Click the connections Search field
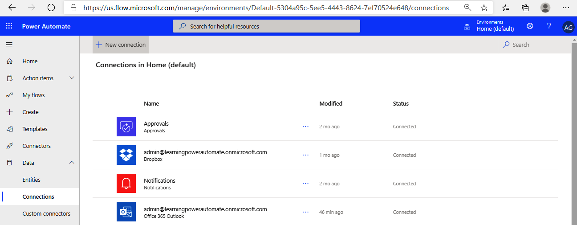This screenshot has height=225, width=577. coord(534,45)
